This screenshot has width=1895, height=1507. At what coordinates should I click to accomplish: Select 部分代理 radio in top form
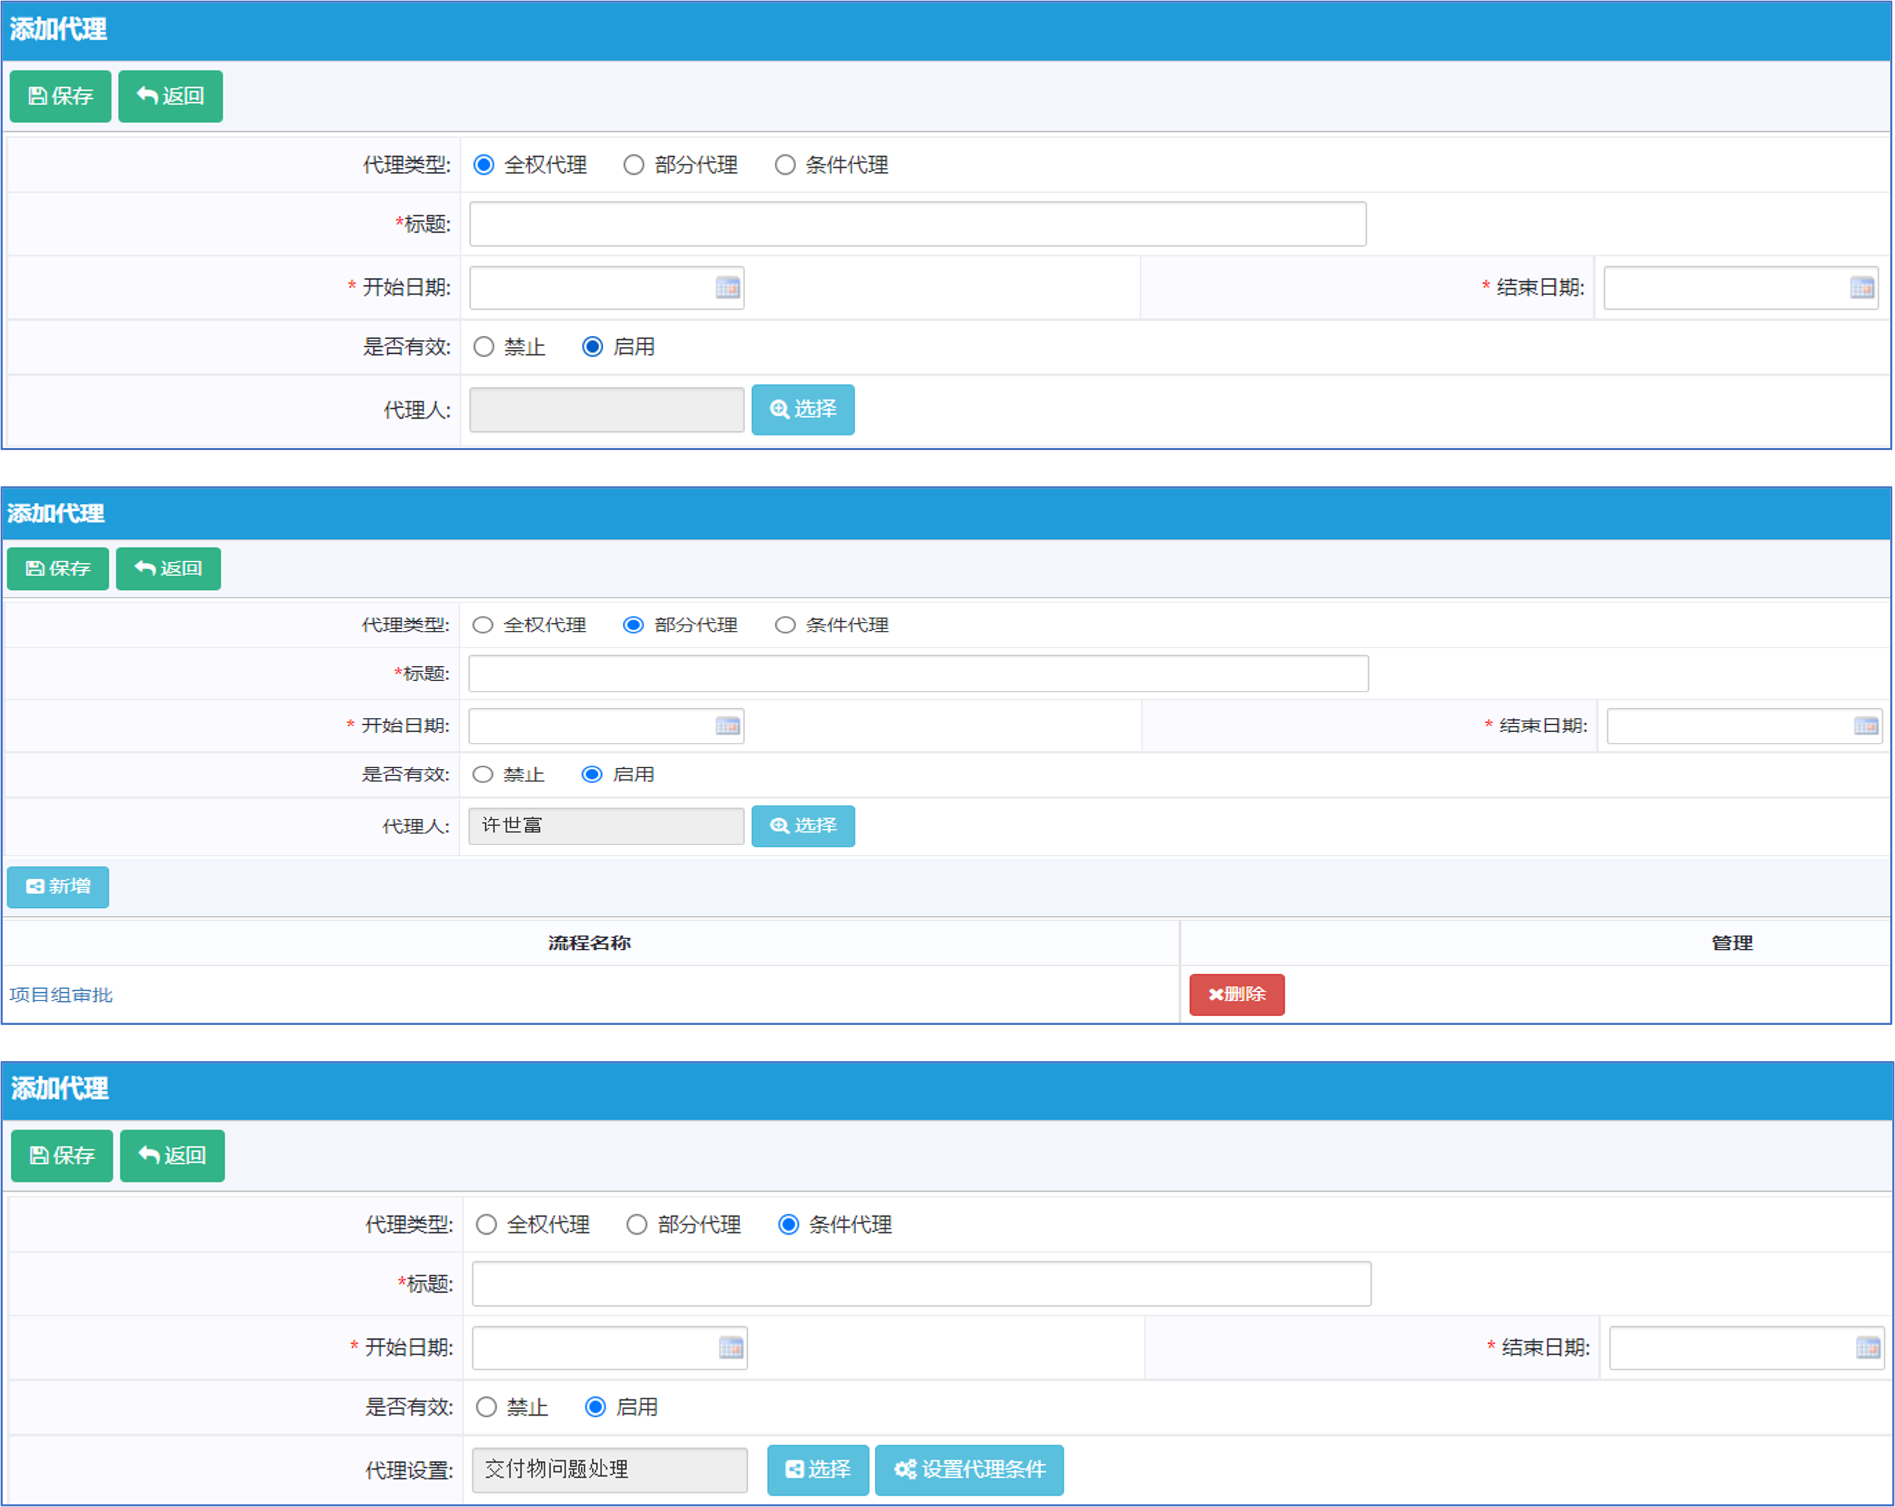[x=634, y=165]
